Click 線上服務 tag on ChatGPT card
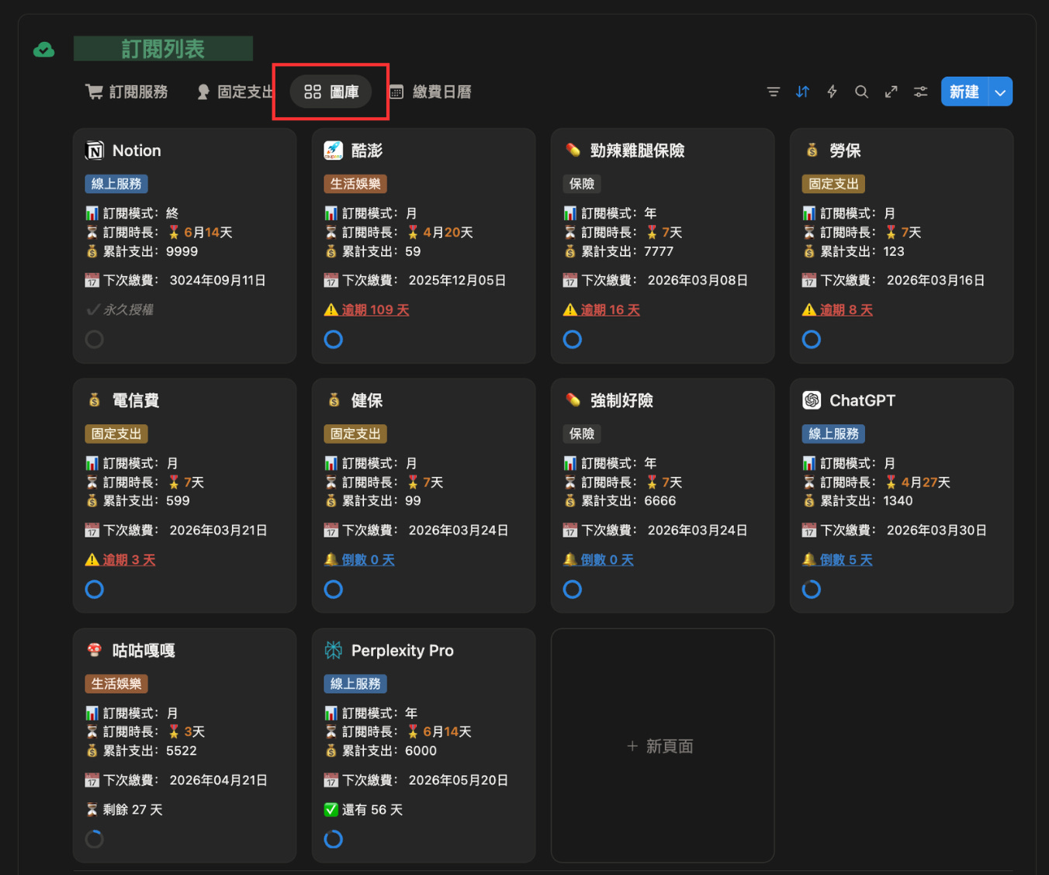This screenshot has width=1049, height=875. pos(833,434)
